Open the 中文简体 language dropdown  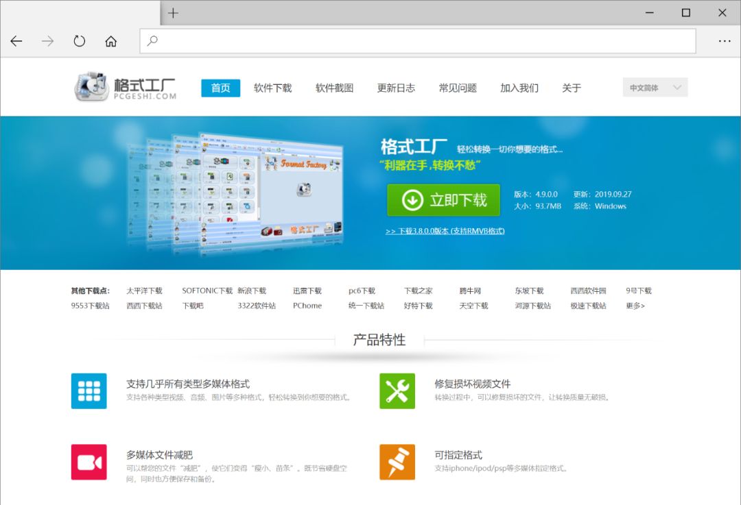click(655, 87)
